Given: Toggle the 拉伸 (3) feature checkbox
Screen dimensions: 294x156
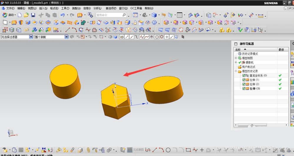Looking at the screenshot, I should point(244,88).
